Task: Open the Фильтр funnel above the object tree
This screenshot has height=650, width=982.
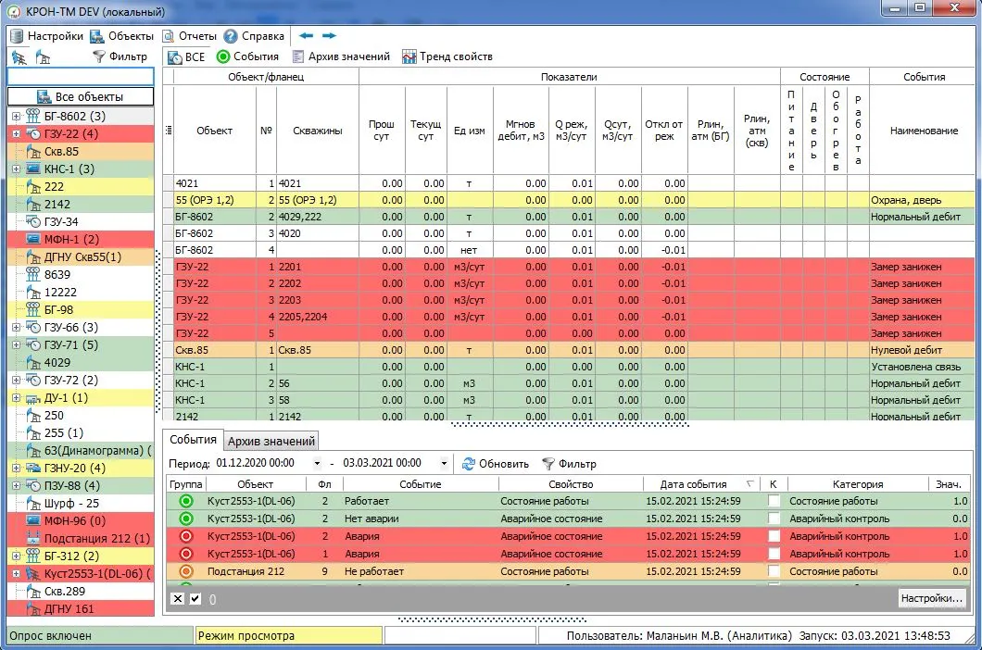Action: (x=120, y=56)
